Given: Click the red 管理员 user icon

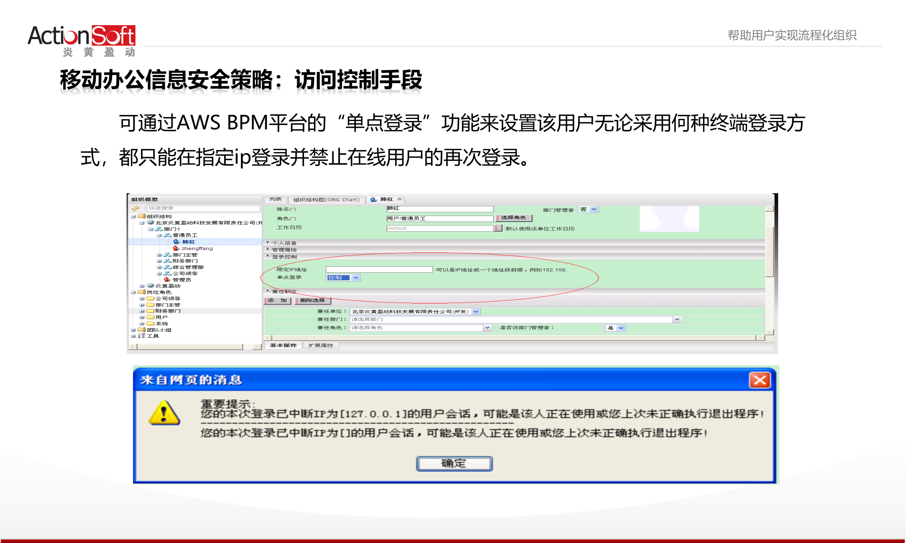Looking at the screenshot, I should (x=167, y=279).
